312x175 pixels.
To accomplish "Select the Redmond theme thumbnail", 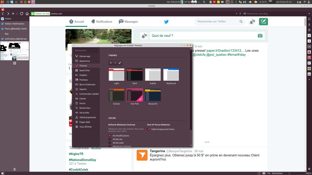I will pos(171,75).
